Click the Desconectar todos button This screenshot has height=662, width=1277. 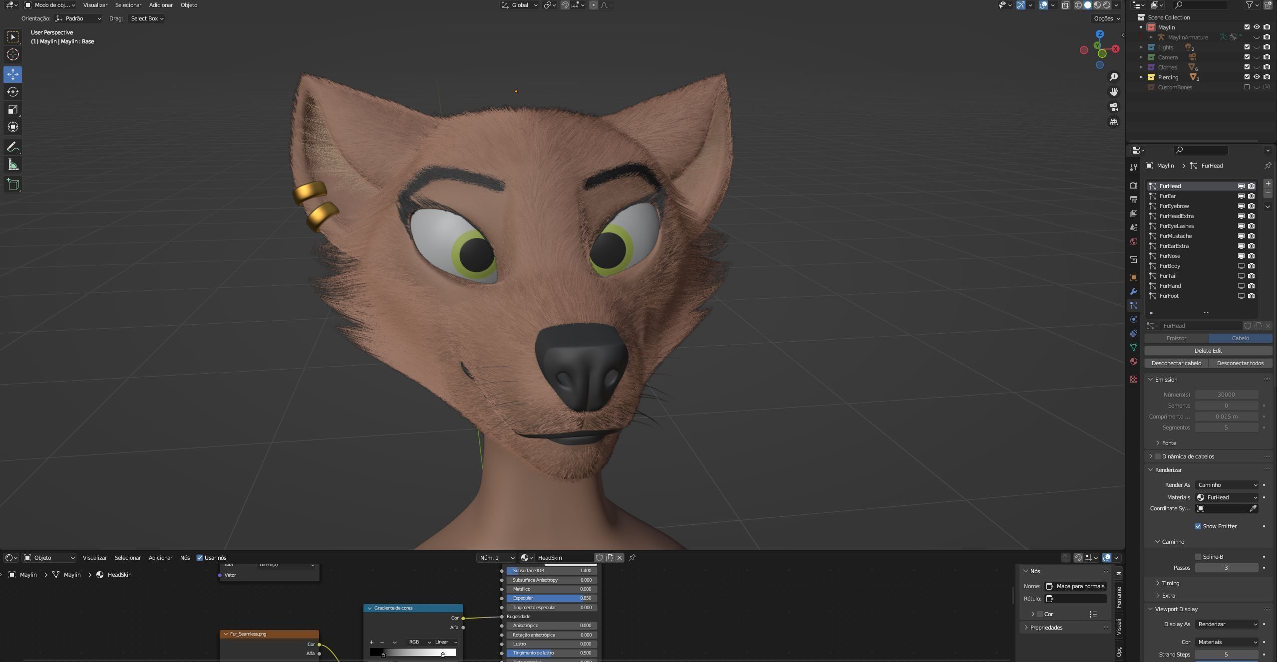pyautogui.click(x=1241, y=363)
